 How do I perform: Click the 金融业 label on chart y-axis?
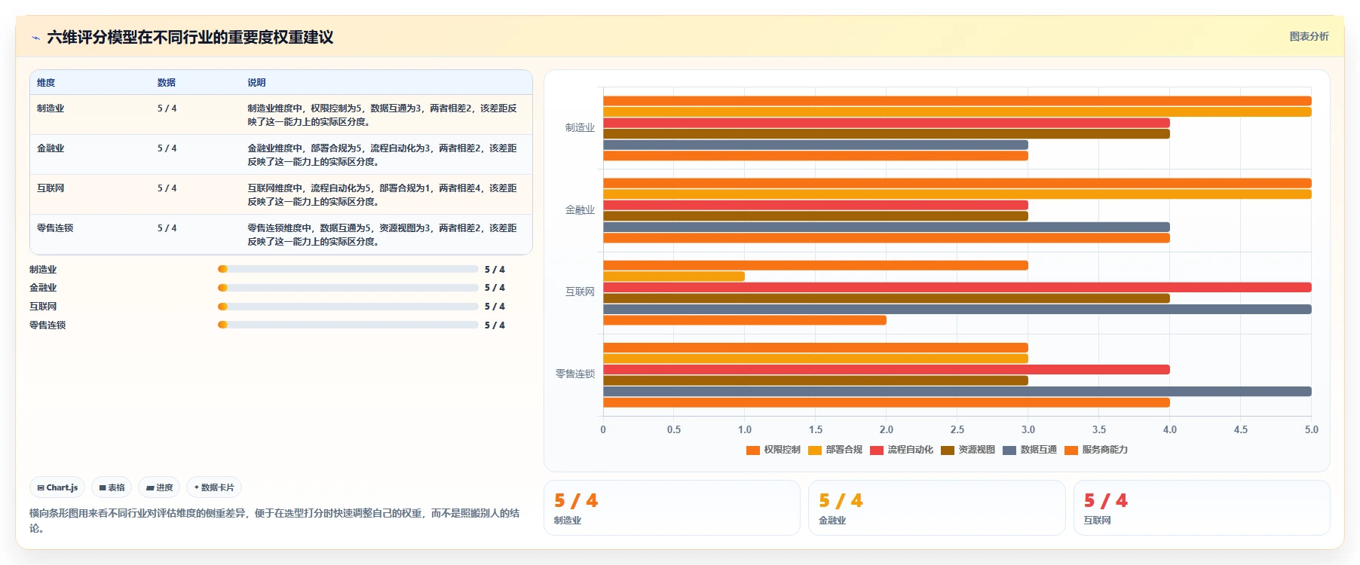pos(580,210)
